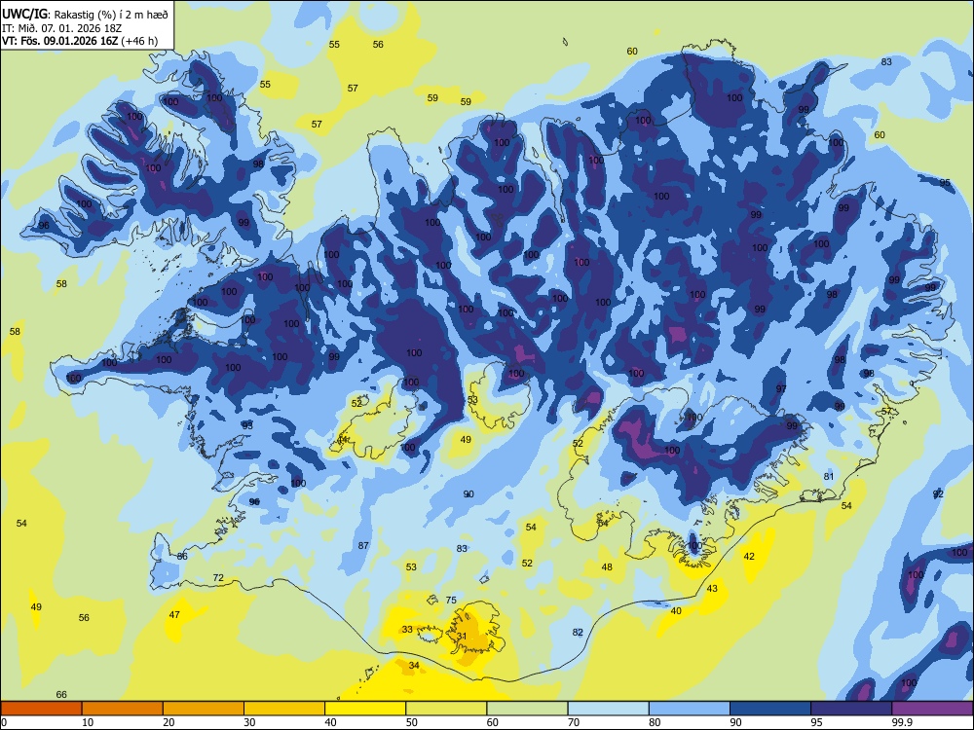Screen dimensions: 974x730
Task: Pick the 60–70 % light green legend swatch
Action: pyautogui.click(x=527, y=709)
